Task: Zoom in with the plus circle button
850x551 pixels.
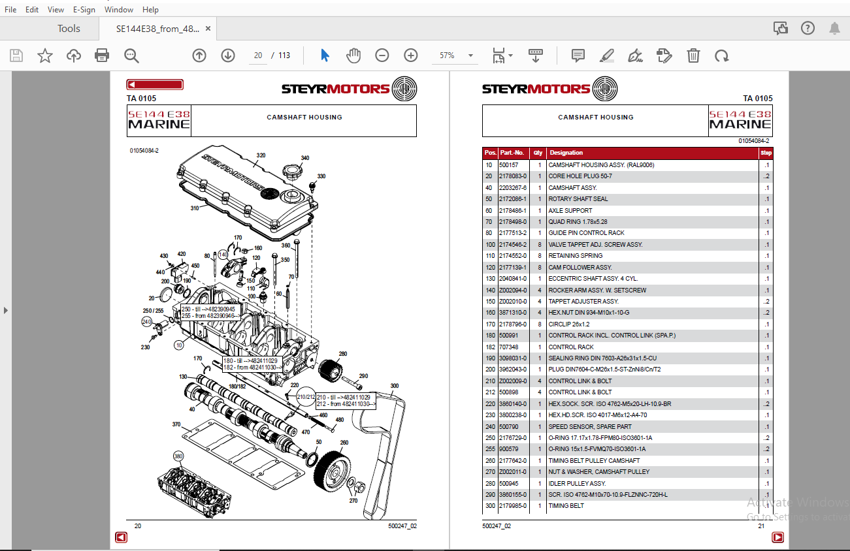Action: pos(411,55)
